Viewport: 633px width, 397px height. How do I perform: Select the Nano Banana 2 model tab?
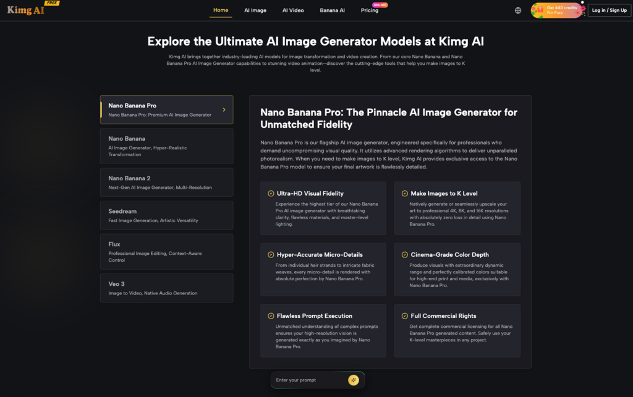(x=167, y=182)
